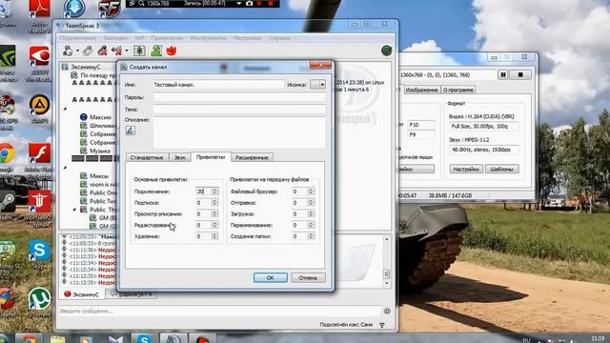The image size is (610, 343).
Task: Open the green contacts toolbar icon
Action: (x=156, y=50)
